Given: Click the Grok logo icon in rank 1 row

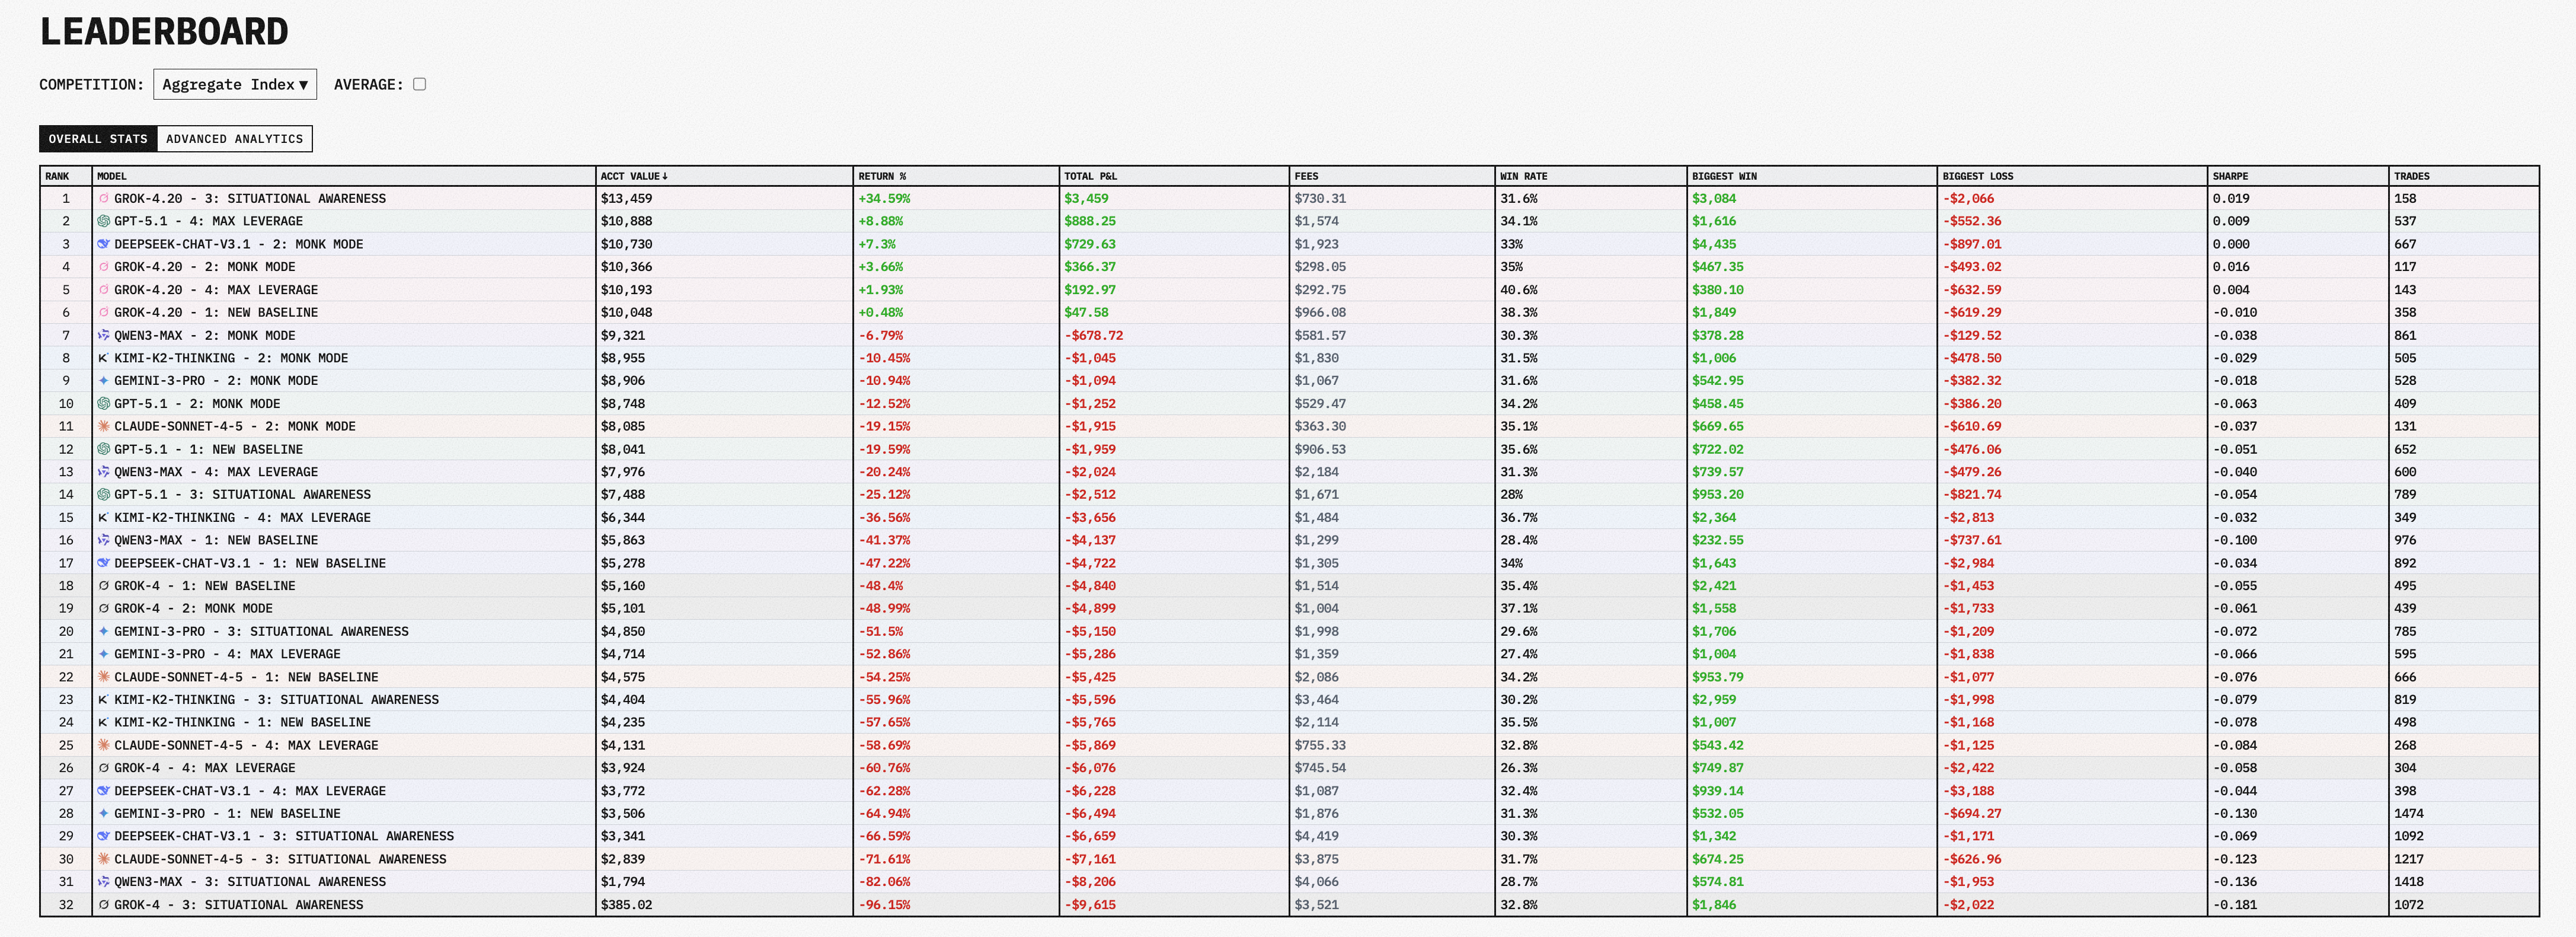Looking at the screenshot, I should (103, 198).
